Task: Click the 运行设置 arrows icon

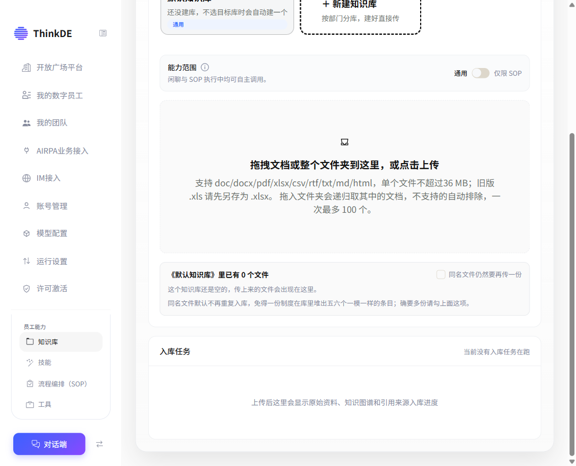Action: tap(27, 261)
